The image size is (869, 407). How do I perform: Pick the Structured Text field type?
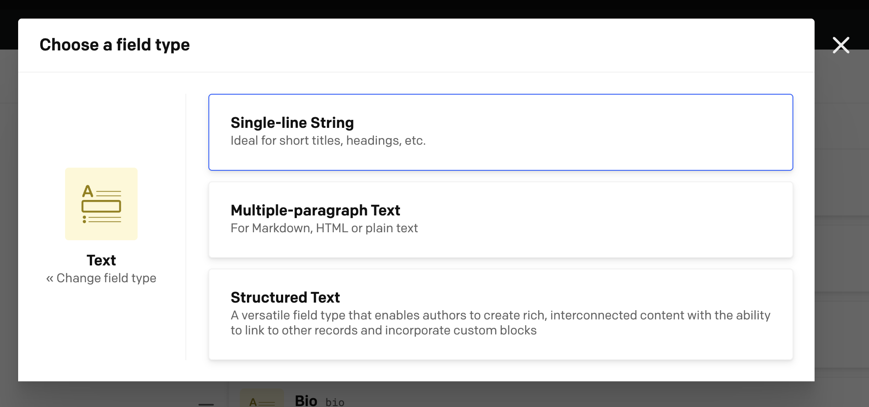[500, 315]
